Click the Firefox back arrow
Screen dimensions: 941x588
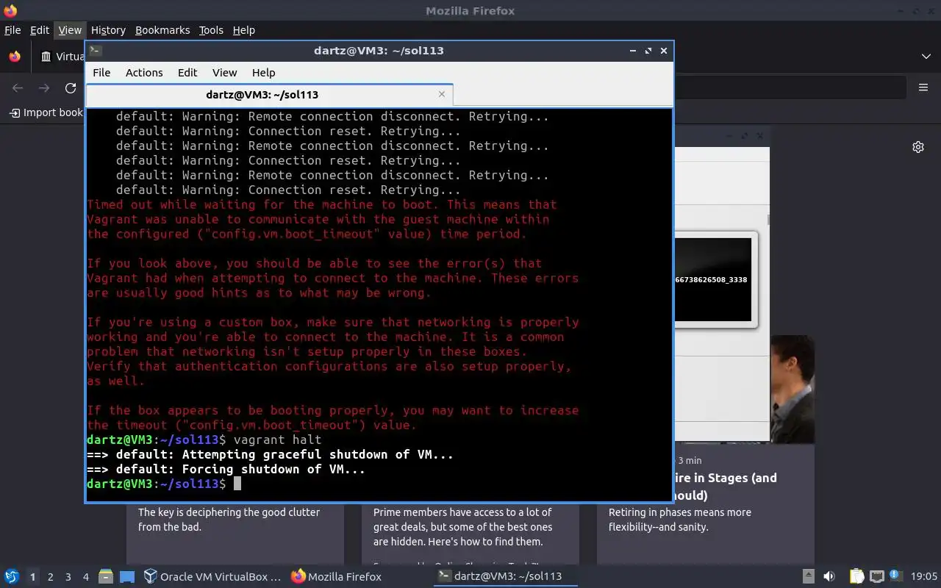pyautogui.click(x=18, y=87)
